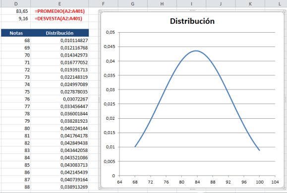This screenshot has height=193, width=287.
Task: Select the cell with value 0,024997089
Action: coord(59,84)
